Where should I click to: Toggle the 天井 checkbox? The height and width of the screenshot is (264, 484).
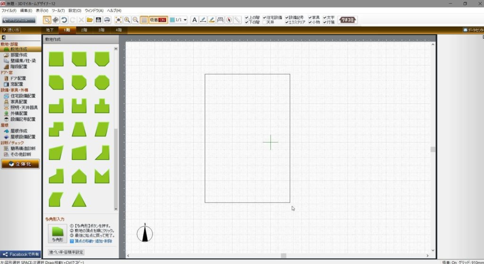265,22
